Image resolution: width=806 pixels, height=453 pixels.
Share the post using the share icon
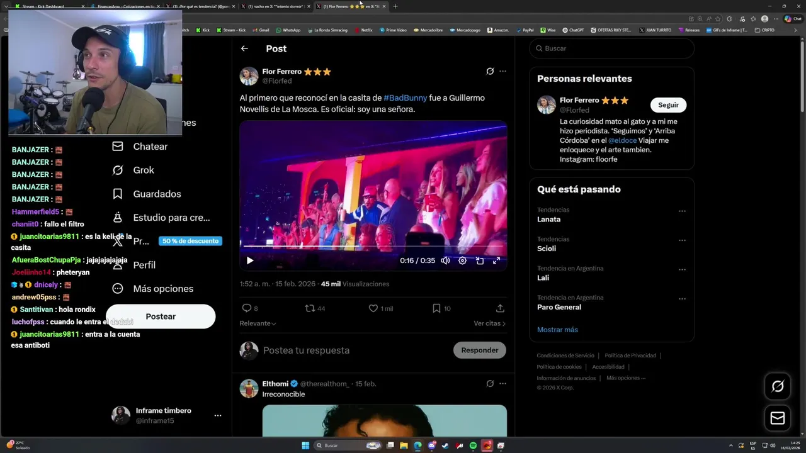[x=500, y=308]
